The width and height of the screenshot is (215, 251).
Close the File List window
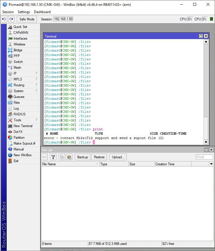pyautogui.click(x=211, y=150)
